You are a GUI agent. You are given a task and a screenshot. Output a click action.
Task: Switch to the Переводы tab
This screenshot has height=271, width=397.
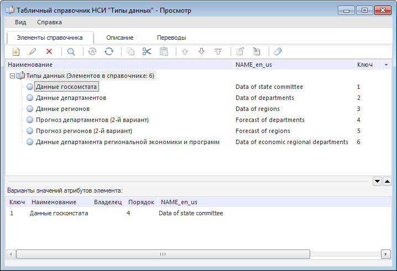171,38
